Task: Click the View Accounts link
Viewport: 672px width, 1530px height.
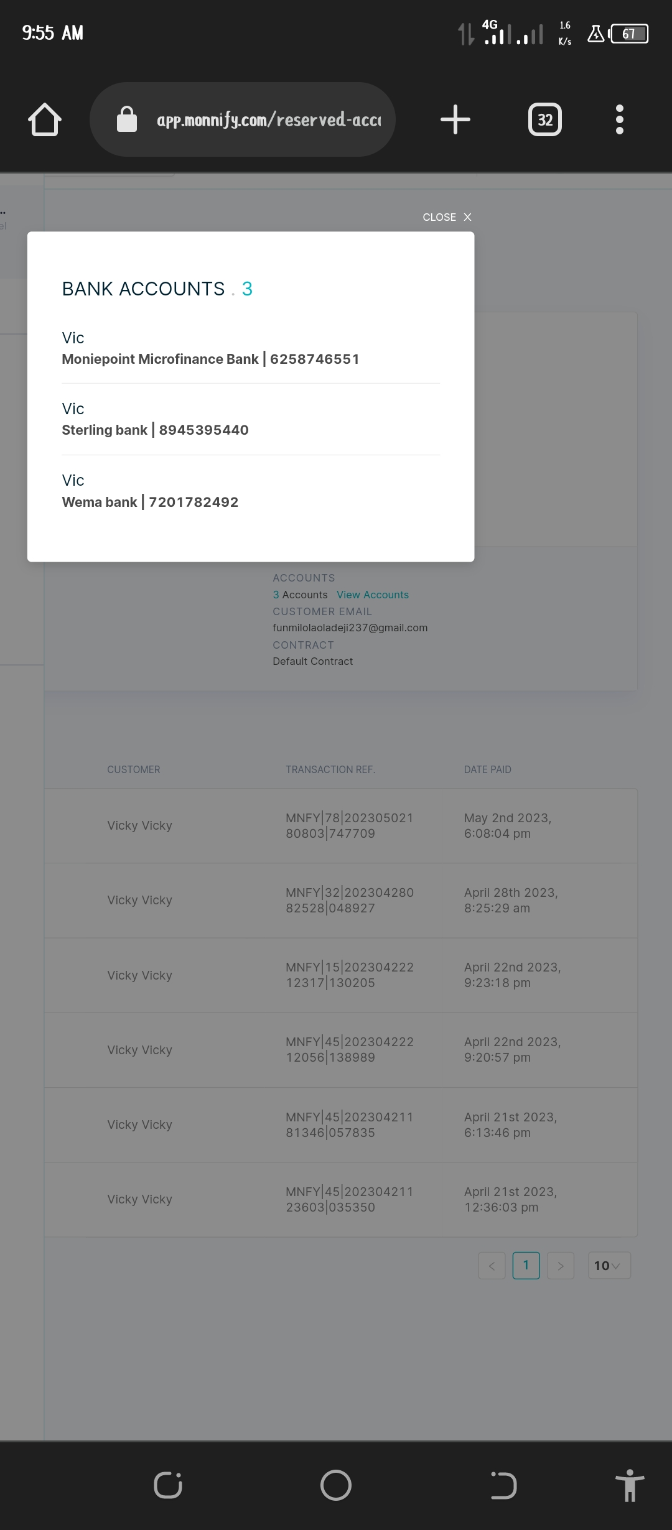Action: pos(373,595)
